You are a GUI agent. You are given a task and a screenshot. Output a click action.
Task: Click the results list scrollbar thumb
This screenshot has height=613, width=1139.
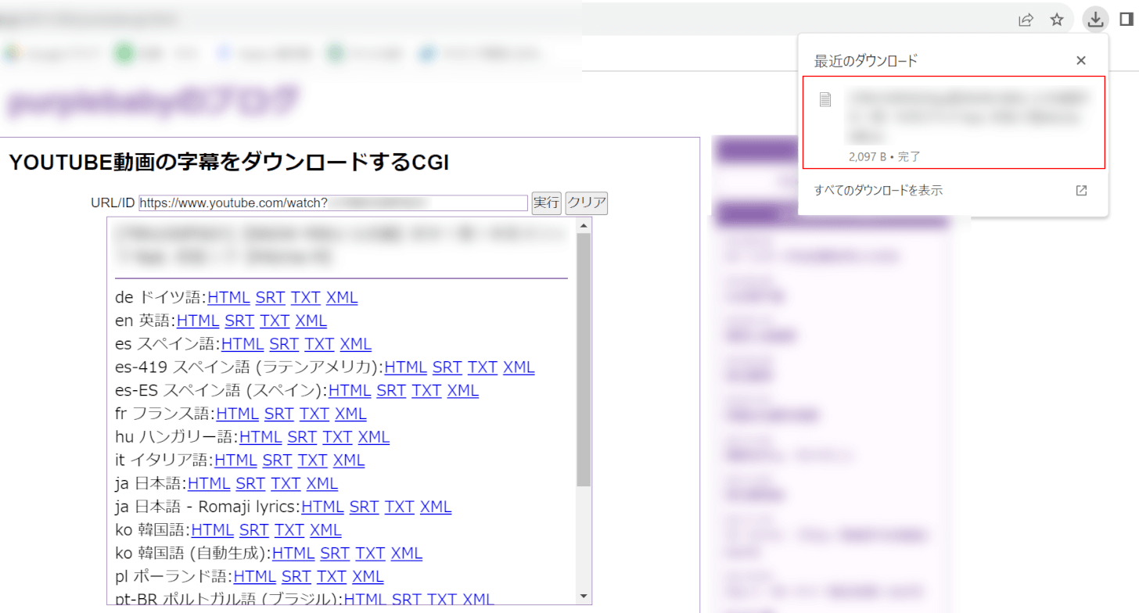(584, 360)
